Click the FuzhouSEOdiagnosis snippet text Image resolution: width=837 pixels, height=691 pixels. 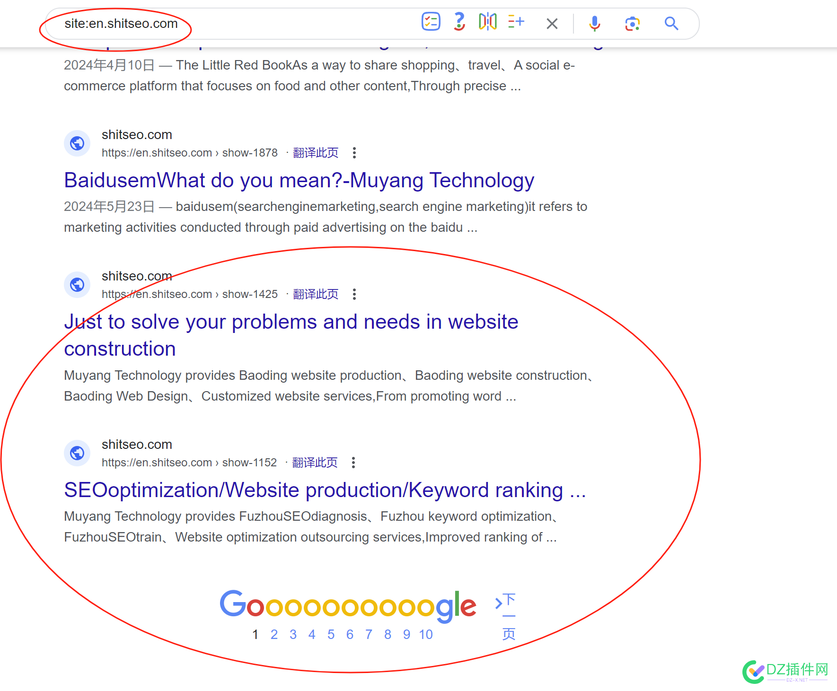[311, 527]
